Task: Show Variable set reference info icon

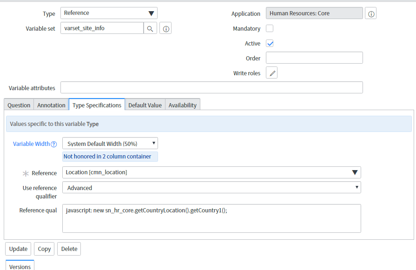Action: click(x=165, y=28)
